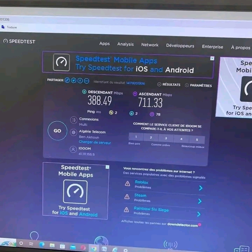Close the Speedtest Mobile Apps banner ad
Image resolution: width=252 pixels, height=252 pixels.
pyautogui.click(x=212, y=58)
